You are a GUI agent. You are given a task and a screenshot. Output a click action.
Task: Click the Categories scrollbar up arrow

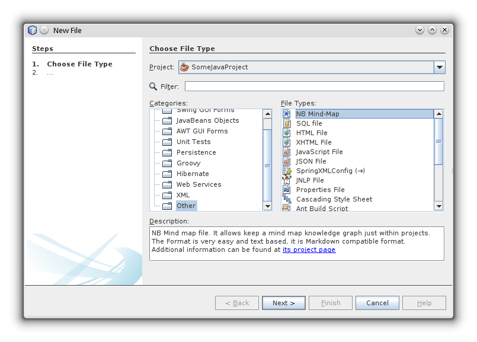pyautogui.click(x=267, y=114)
